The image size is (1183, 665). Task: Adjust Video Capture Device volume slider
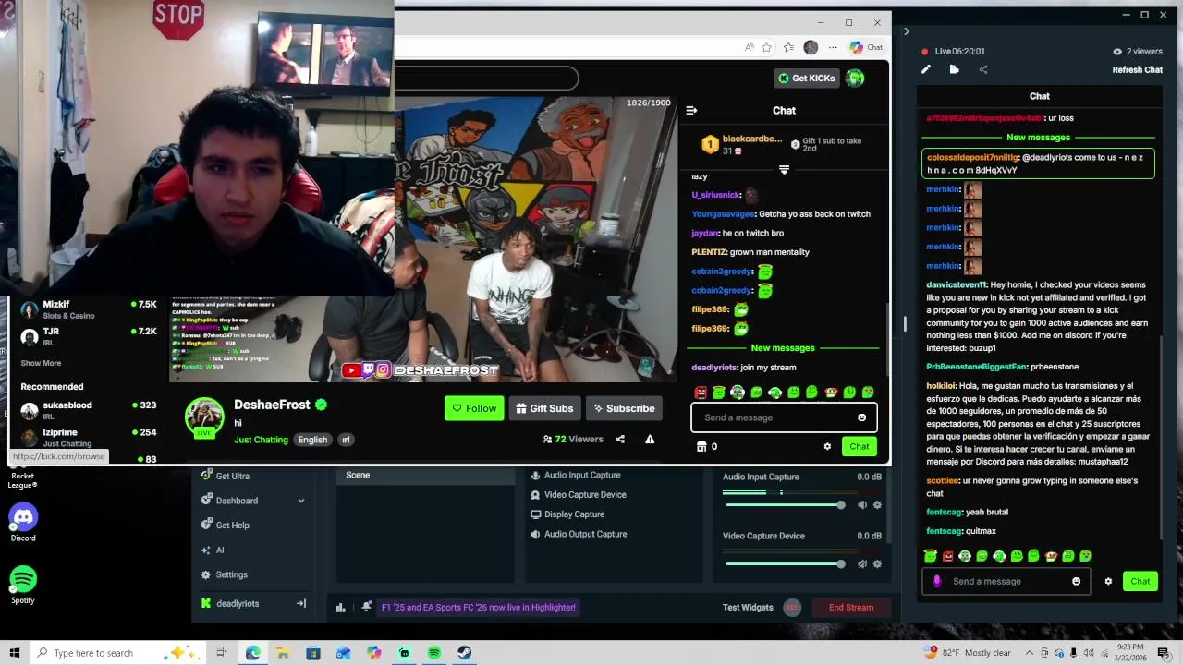point(785,563)
